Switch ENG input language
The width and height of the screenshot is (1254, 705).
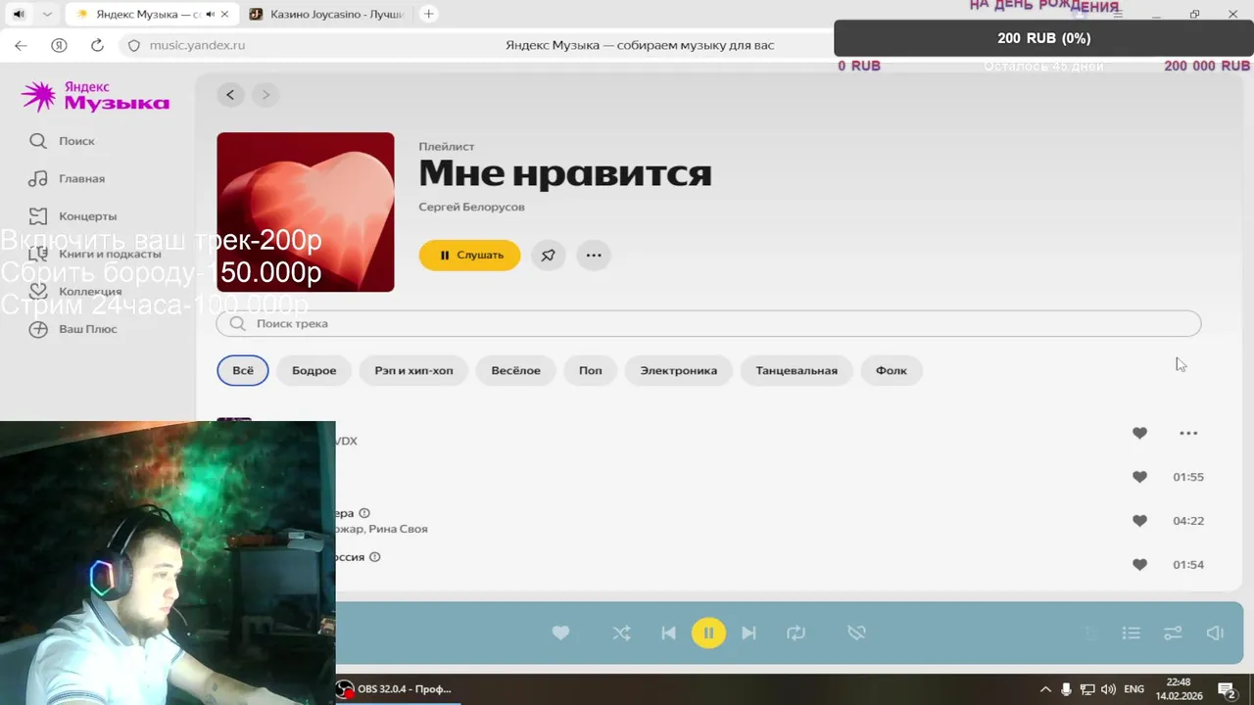pyautogui.click(x=1133, y=689)
